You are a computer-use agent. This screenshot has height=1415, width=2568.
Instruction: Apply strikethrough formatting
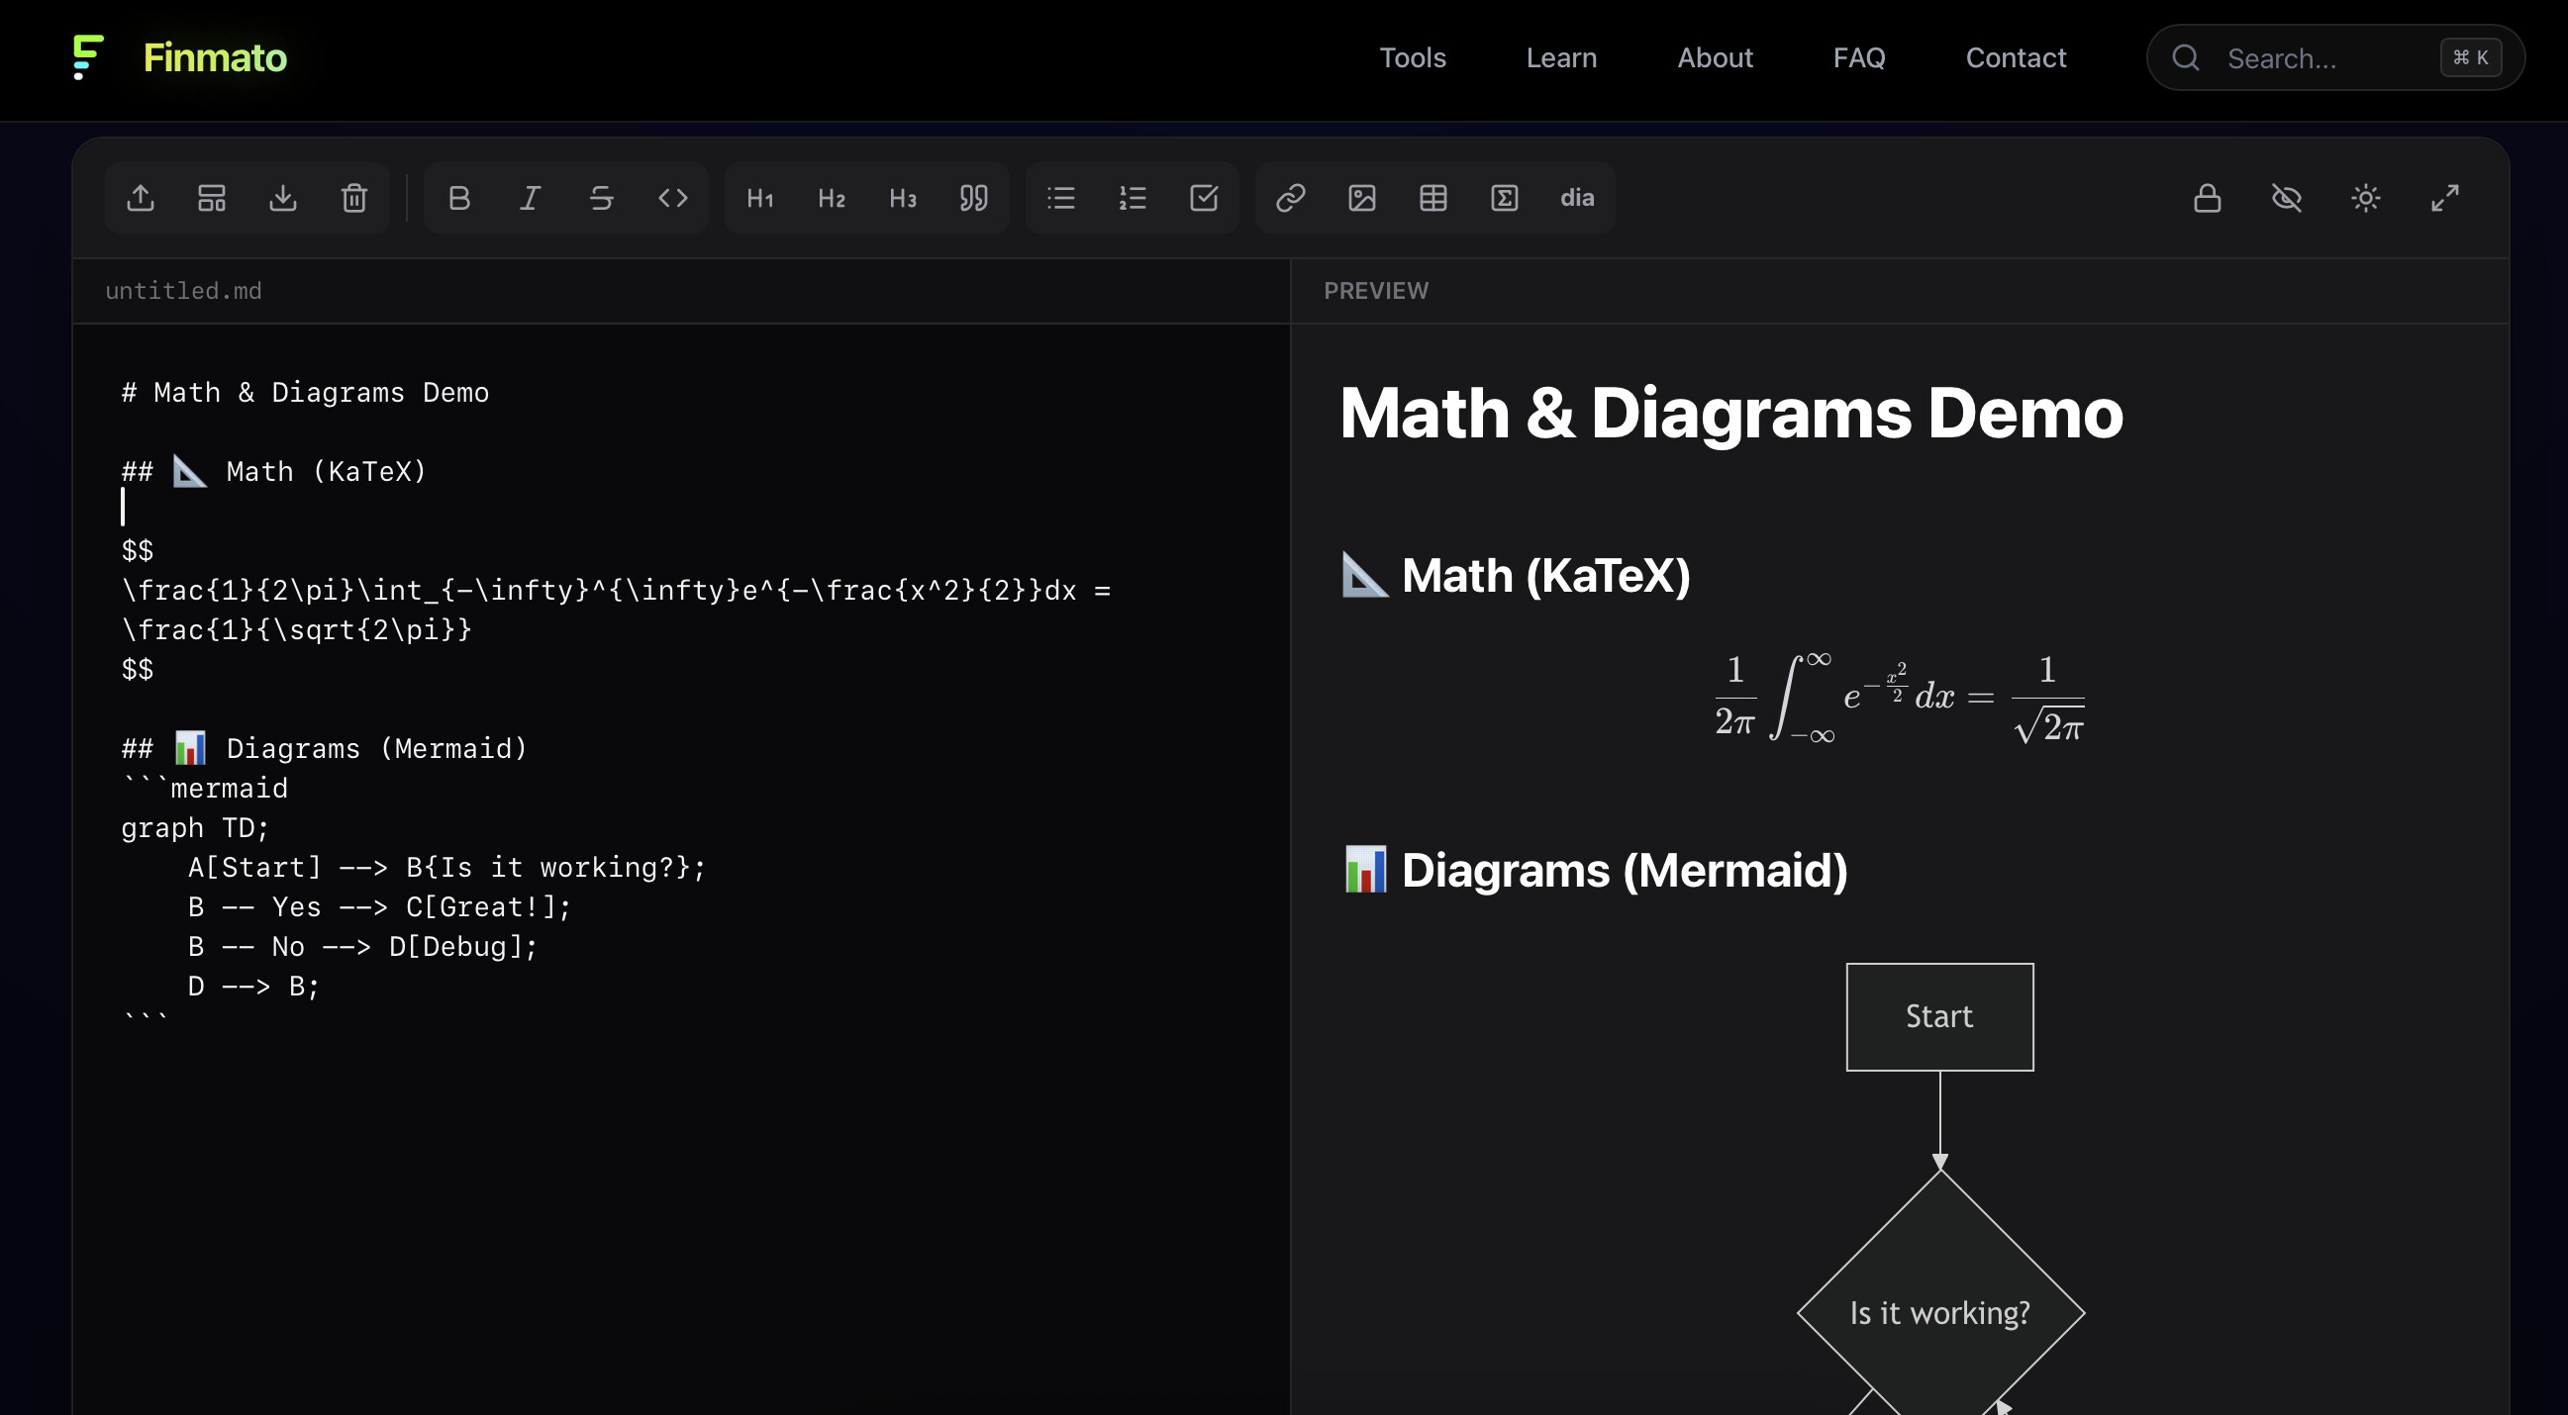[601, 198]
